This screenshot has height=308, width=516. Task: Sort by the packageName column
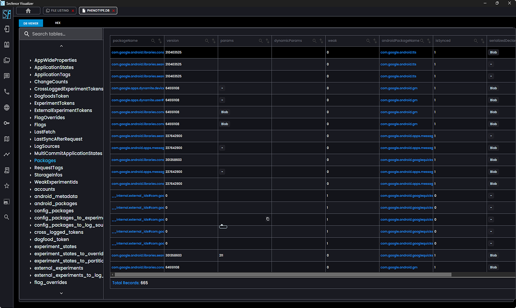coord(160,41)
